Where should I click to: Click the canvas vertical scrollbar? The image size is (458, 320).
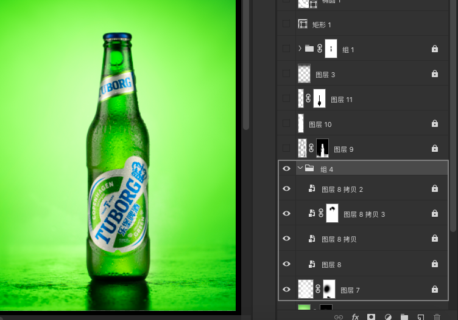coord(246,64)
